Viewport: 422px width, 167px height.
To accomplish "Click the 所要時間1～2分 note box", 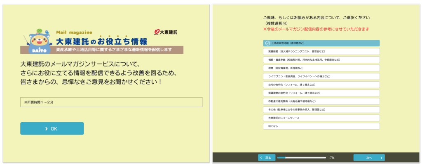I will pyautogui.click(x=111, y=102).
